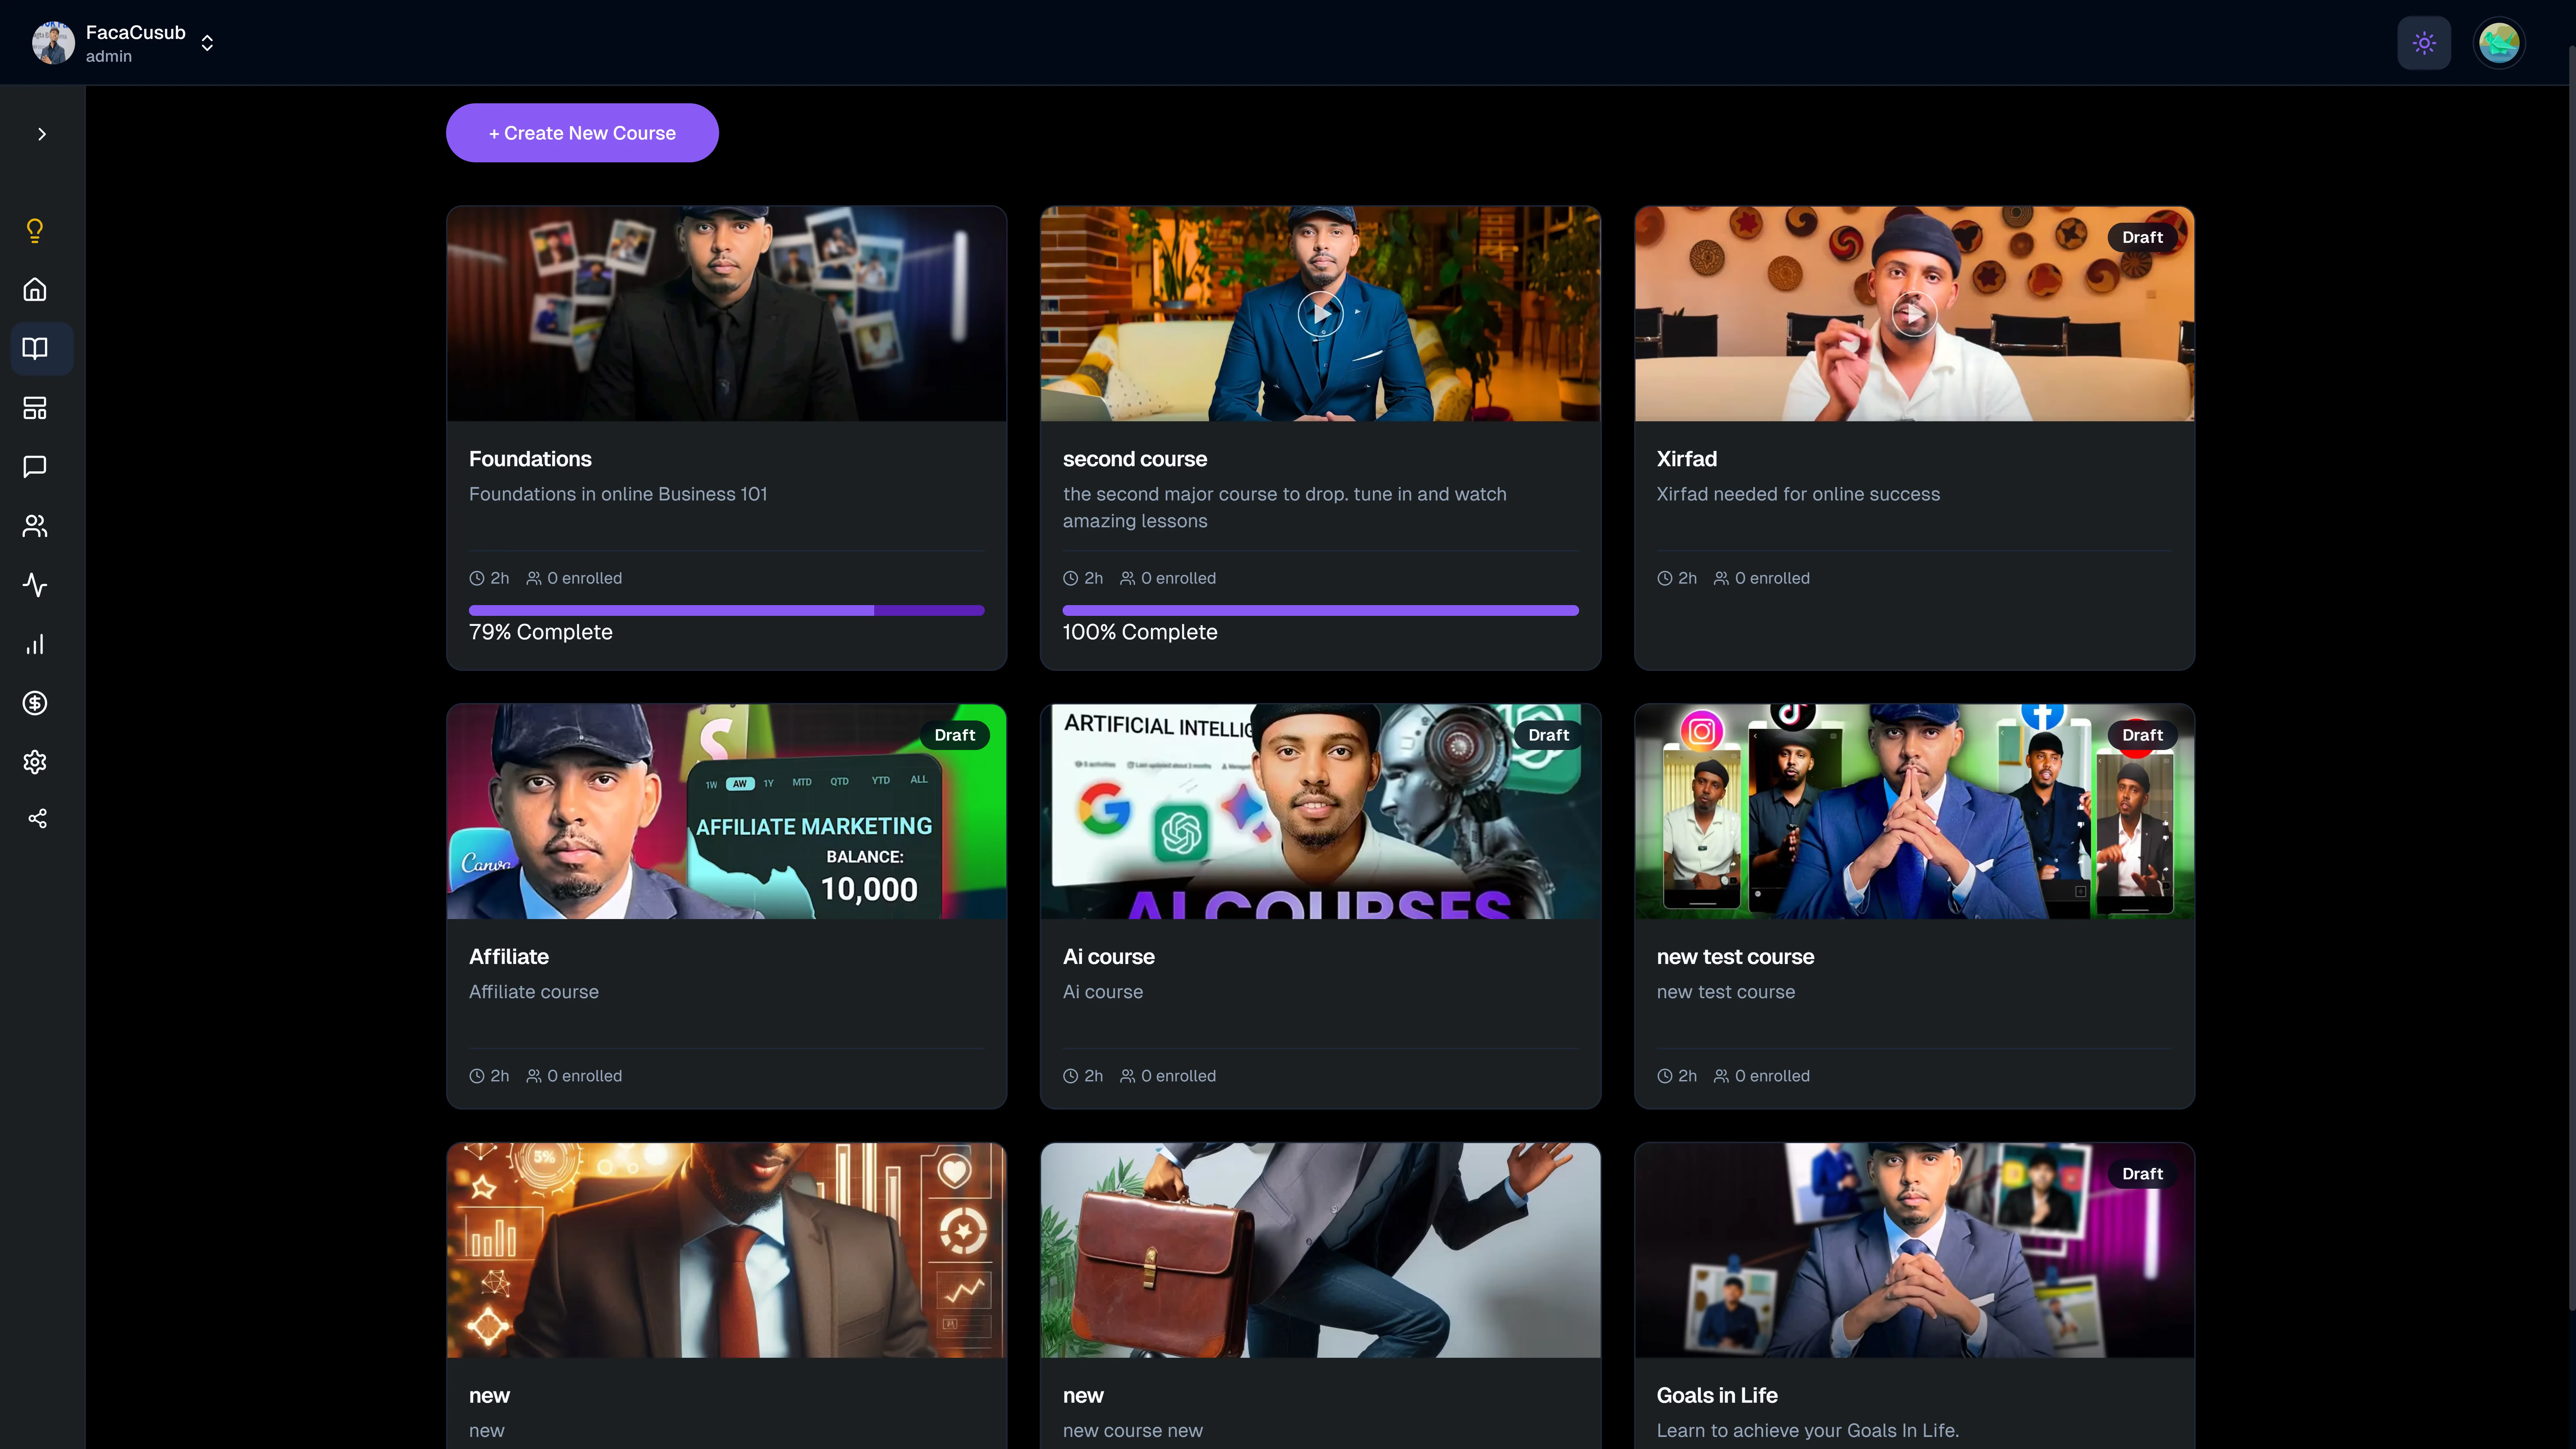The height and width of the screenshot is (1449, 2576).
Task: Play the second course preview video
Action: [1320, 314]
